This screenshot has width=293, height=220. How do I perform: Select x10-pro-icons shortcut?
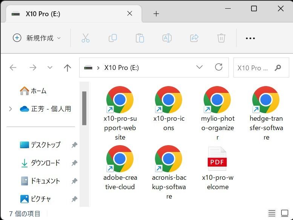click(169, 109)
